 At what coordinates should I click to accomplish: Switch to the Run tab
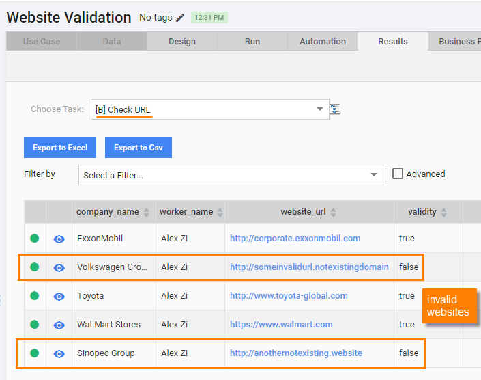pyautogui.click(x=252, y=41)
